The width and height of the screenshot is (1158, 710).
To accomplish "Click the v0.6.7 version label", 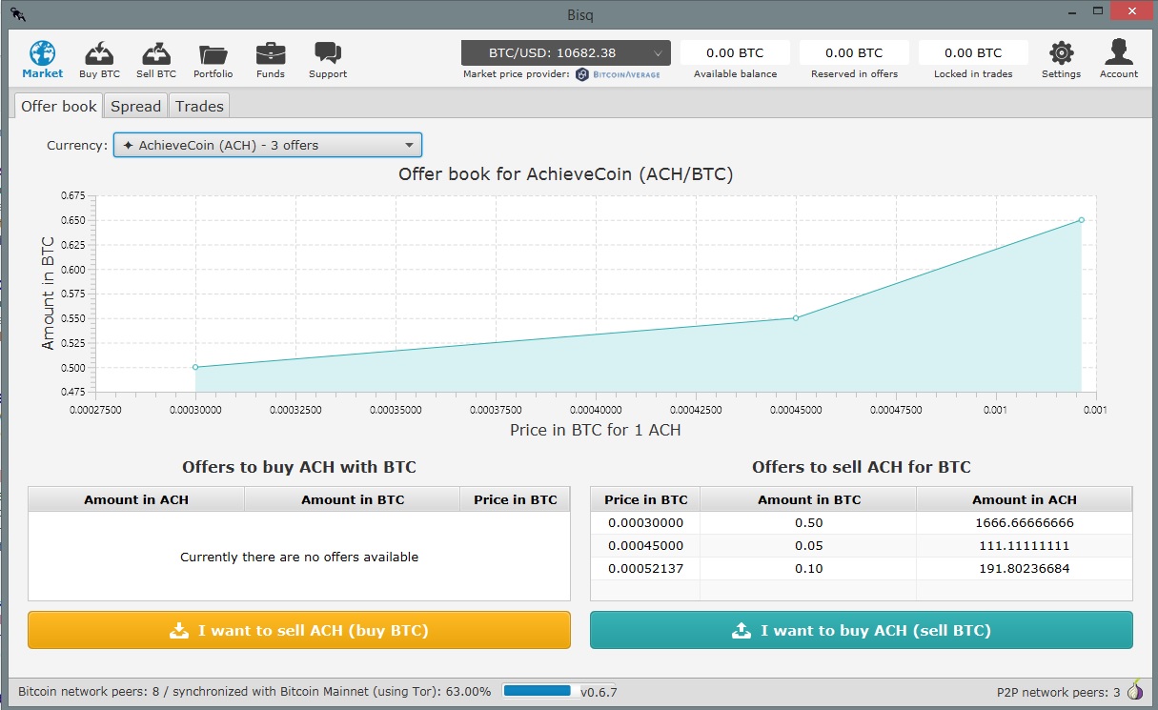I will [x=599, y=692].
